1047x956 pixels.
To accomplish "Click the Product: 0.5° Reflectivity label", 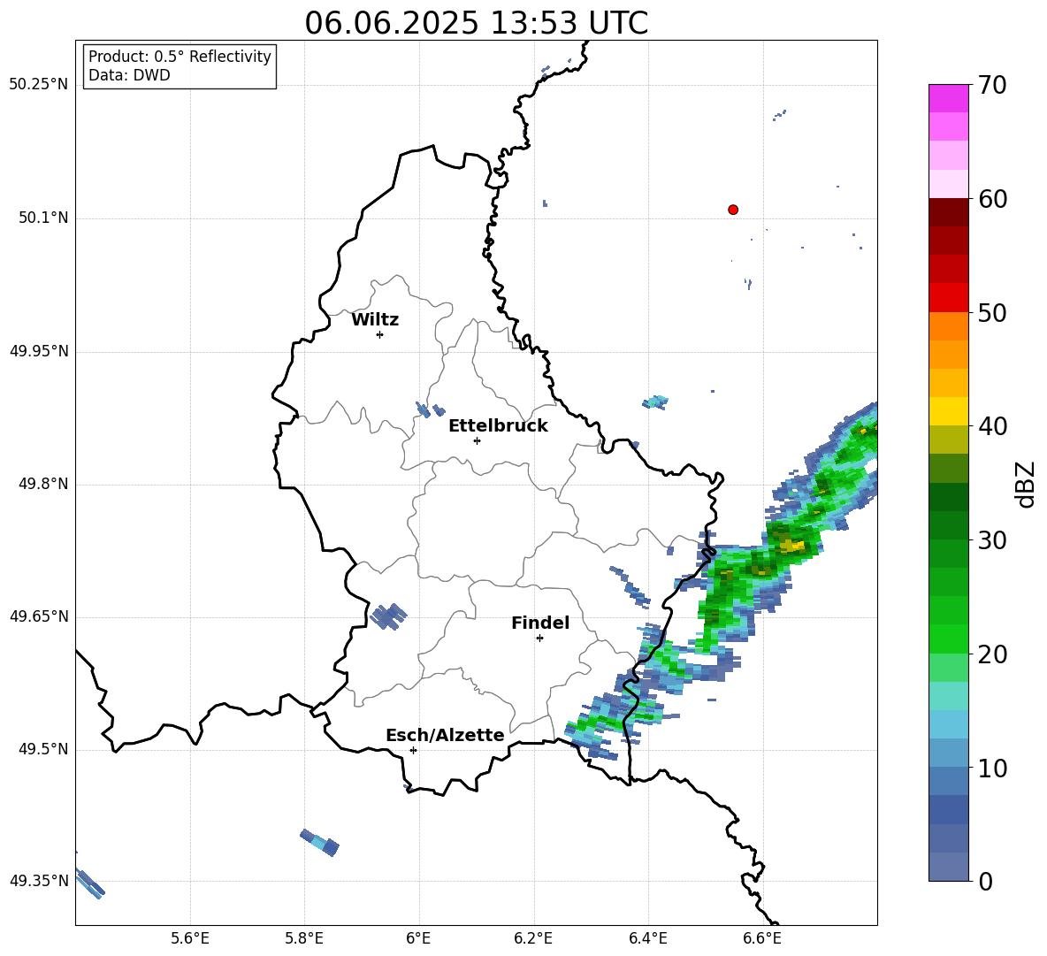I will click(x=180, y=57).
